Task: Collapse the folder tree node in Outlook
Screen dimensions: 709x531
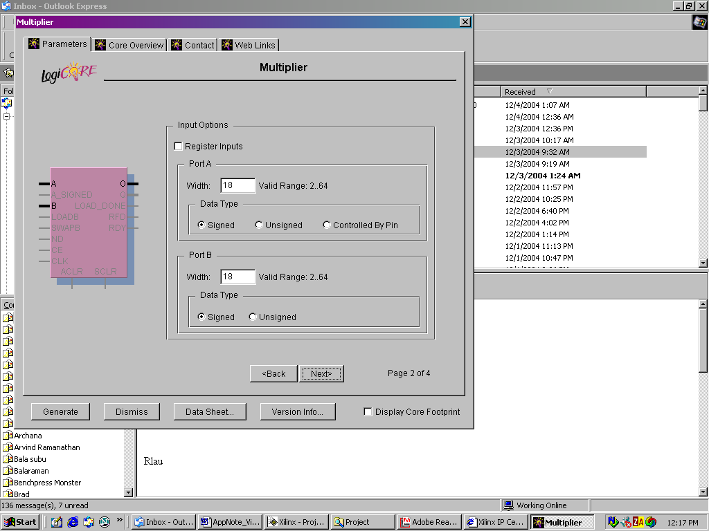Action: tap(6, 116)
